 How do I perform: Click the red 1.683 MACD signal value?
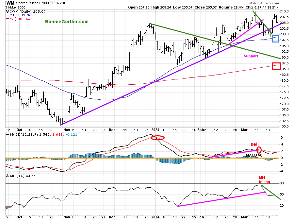[x=57, y=134]
